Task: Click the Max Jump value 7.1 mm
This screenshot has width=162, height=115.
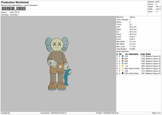Action: pos(133,46)
